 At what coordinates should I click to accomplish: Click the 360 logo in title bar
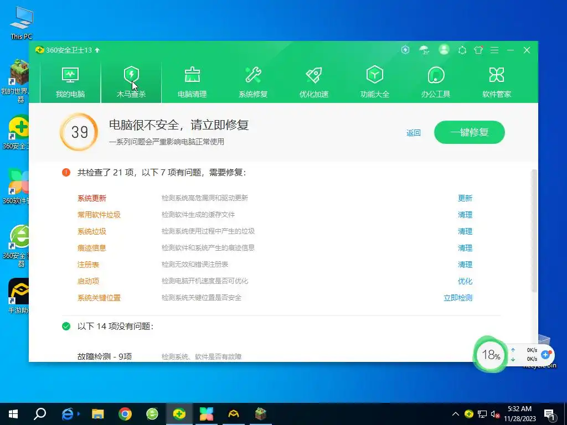point(39,50)
